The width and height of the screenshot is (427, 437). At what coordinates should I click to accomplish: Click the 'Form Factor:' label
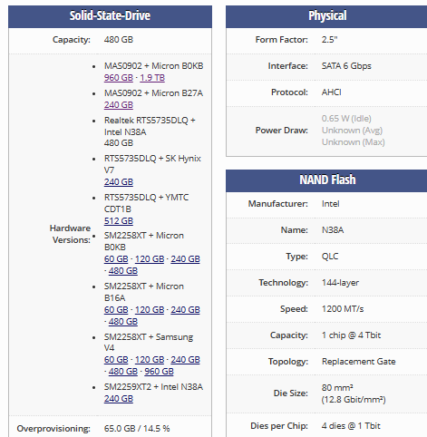point(282,40)
